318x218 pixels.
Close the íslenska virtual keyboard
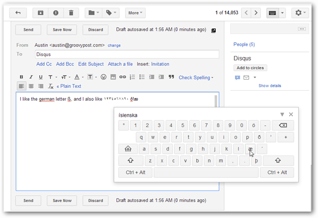[x=291, y=114]
